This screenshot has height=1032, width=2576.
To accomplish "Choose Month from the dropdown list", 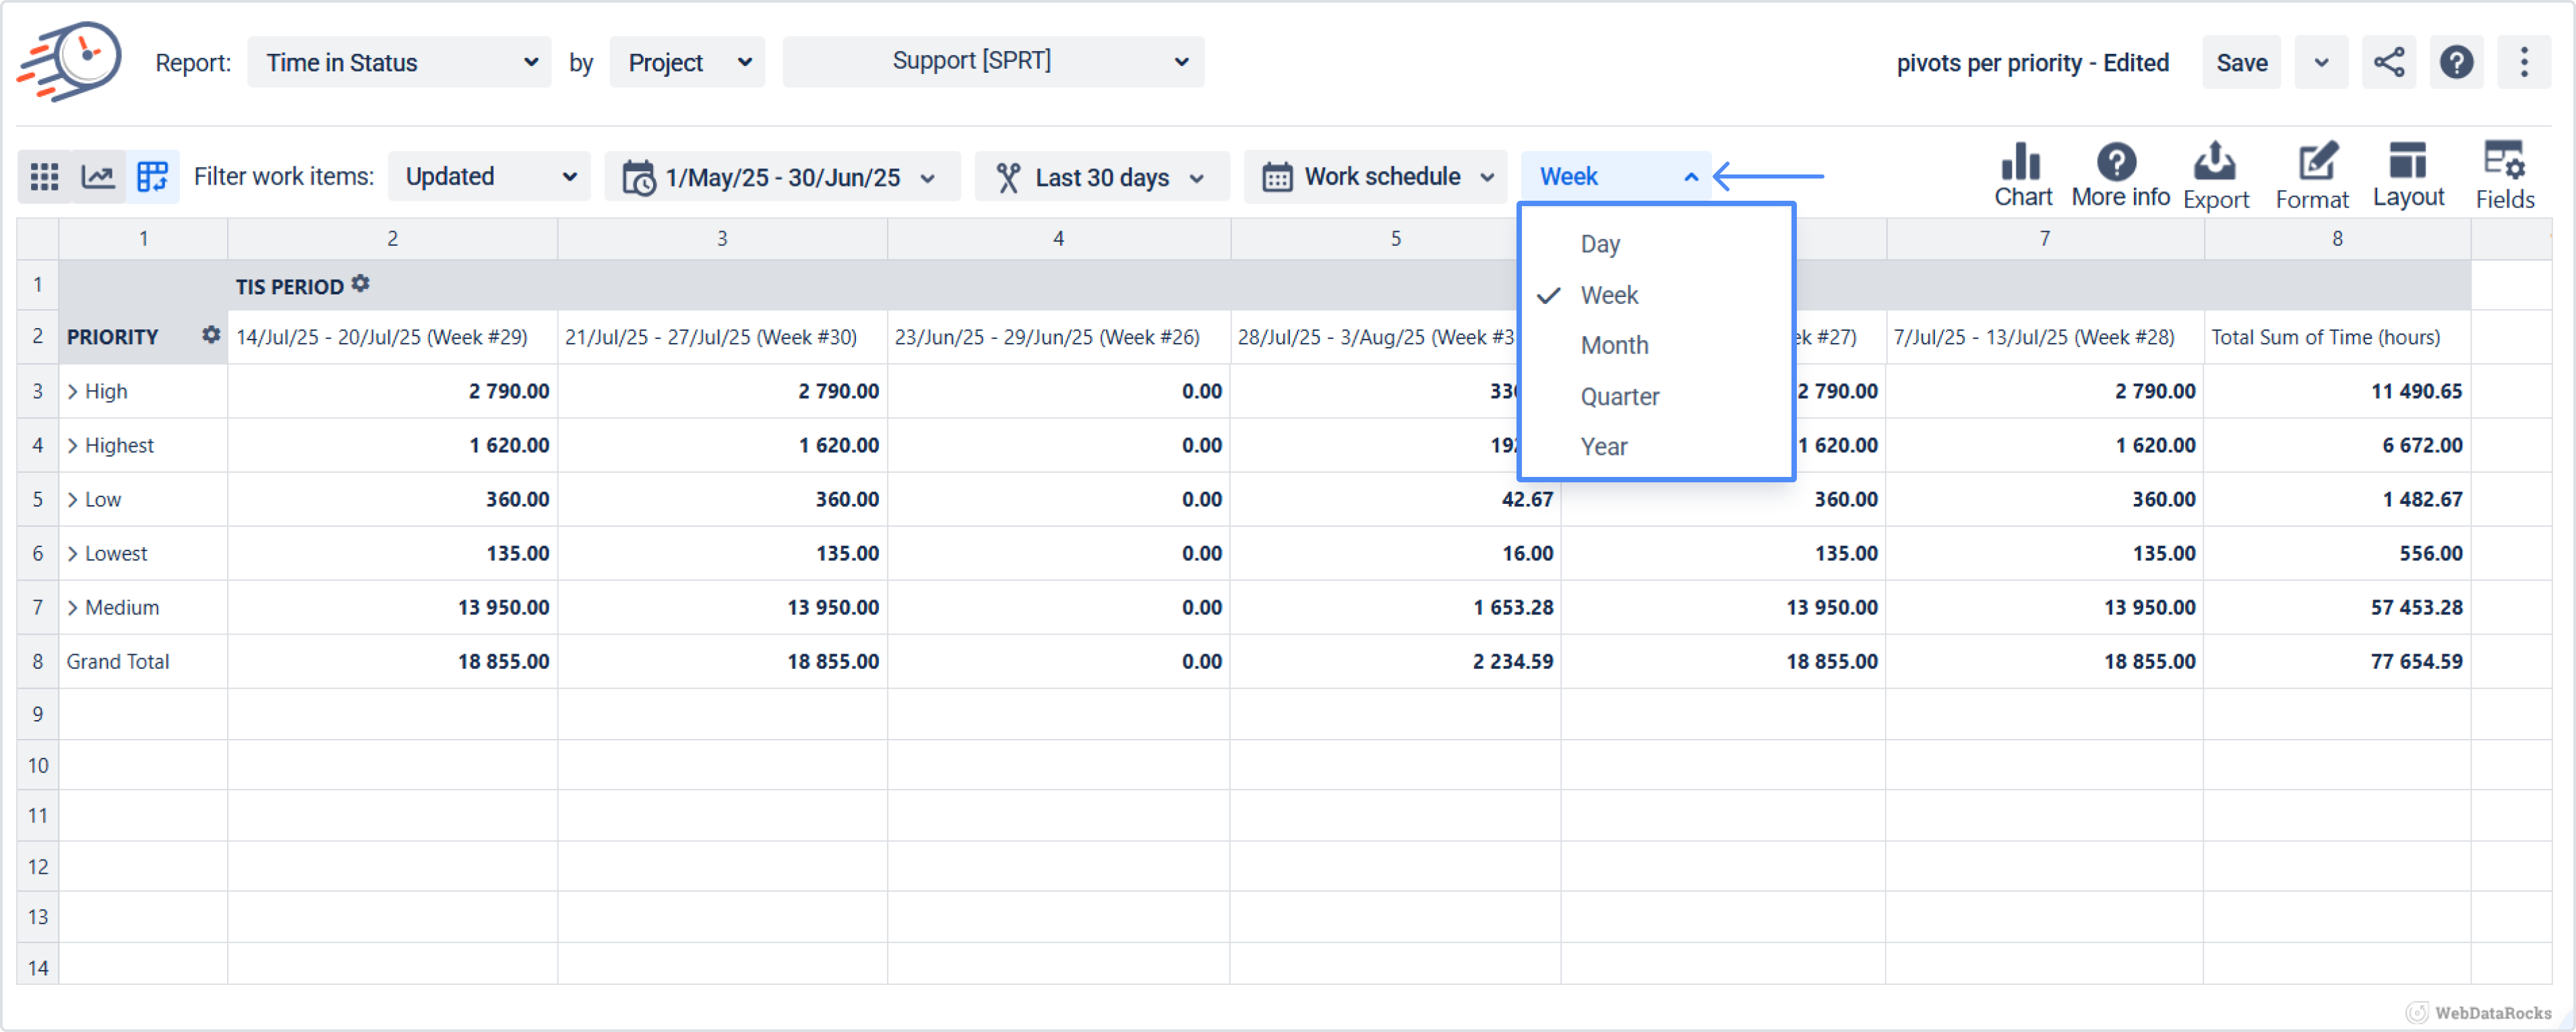I will [x=1614, y=346].
